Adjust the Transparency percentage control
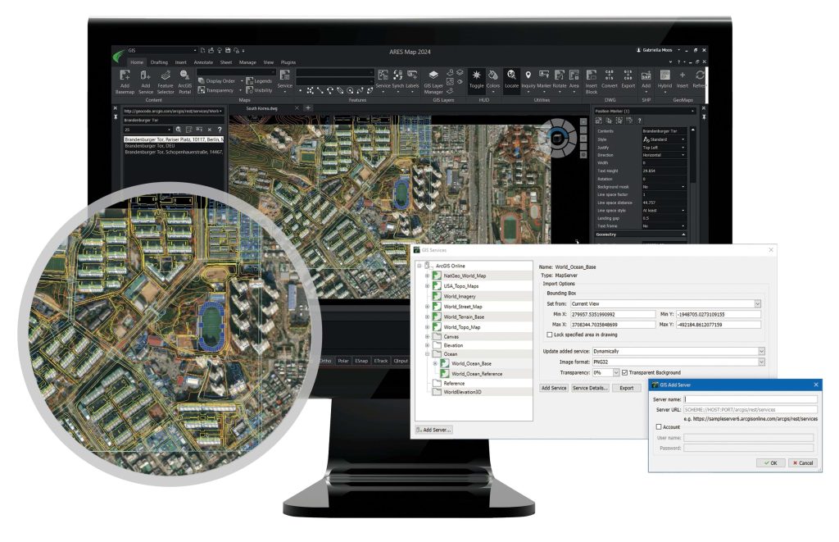The height and width of the screenshot is (542, 839). 606,372
